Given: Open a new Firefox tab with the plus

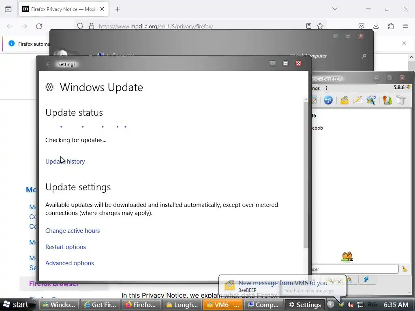Looking at the screenshot, I should pos(118,9).
